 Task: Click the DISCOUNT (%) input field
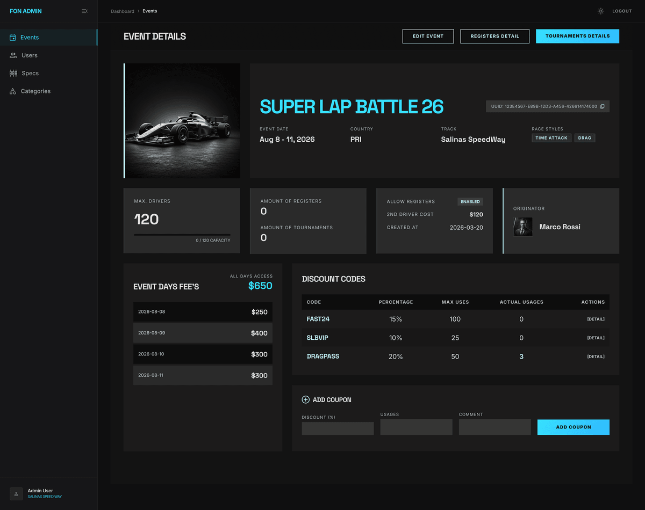click(338, 427)
